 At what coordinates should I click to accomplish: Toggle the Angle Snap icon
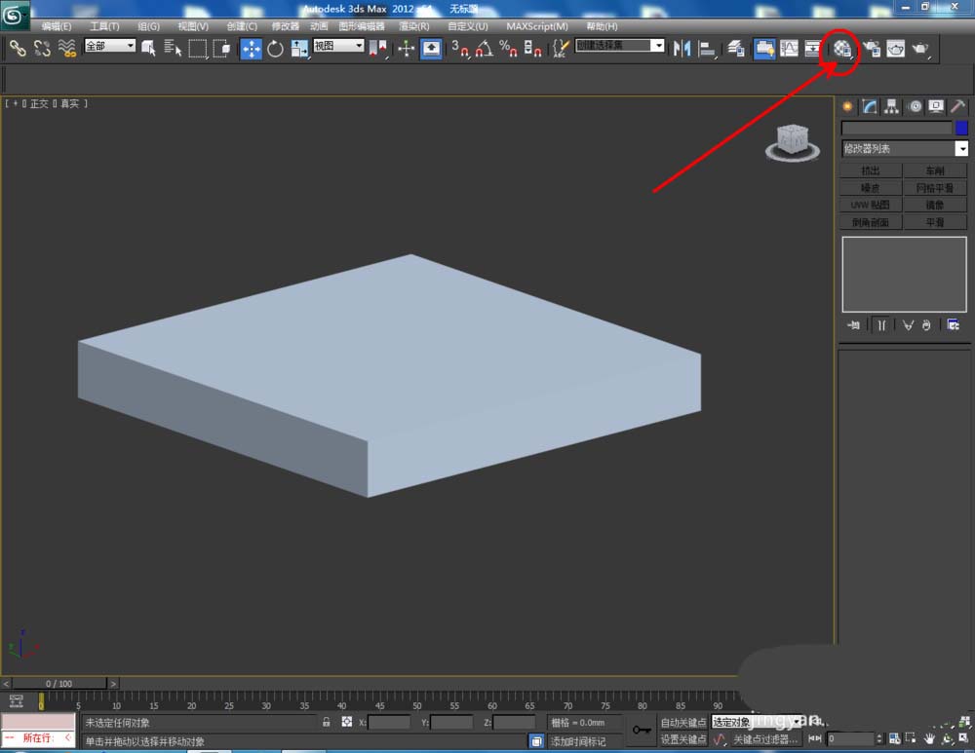coord(484,48)
